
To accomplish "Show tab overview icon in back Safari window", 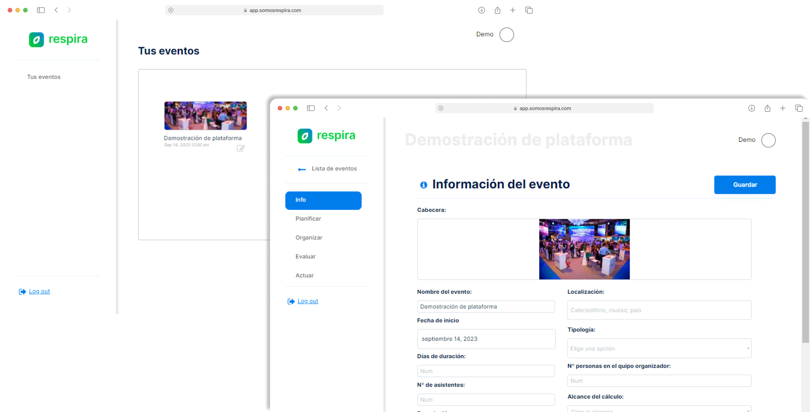I will point(529,10).
